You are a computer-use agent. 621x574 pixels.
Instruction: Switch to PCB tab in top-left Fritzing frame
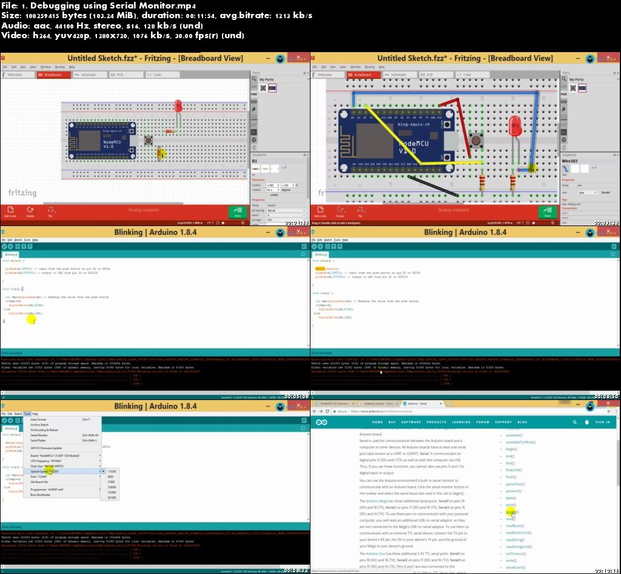pyautogui.click(x=126, y=75)
